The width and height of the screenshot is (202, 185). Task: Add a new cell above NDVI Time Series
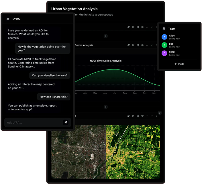click(x=106, y=36)
